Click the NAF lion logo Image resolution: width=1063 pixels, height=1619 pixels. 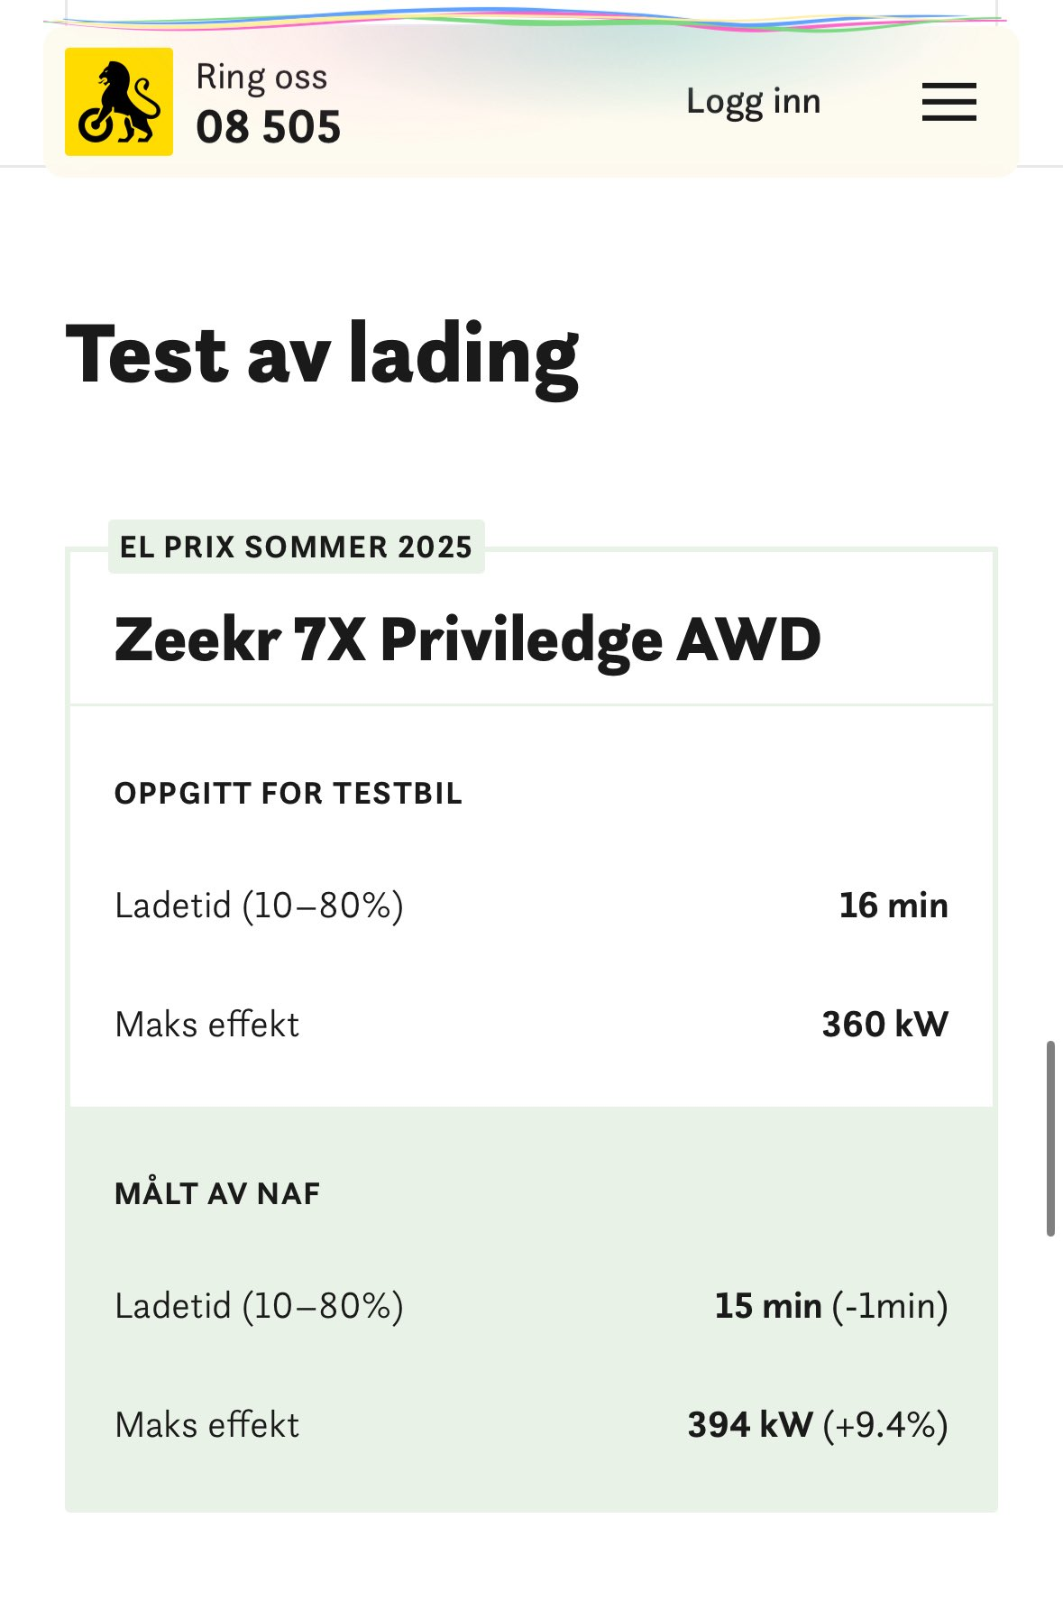point(119,102)
